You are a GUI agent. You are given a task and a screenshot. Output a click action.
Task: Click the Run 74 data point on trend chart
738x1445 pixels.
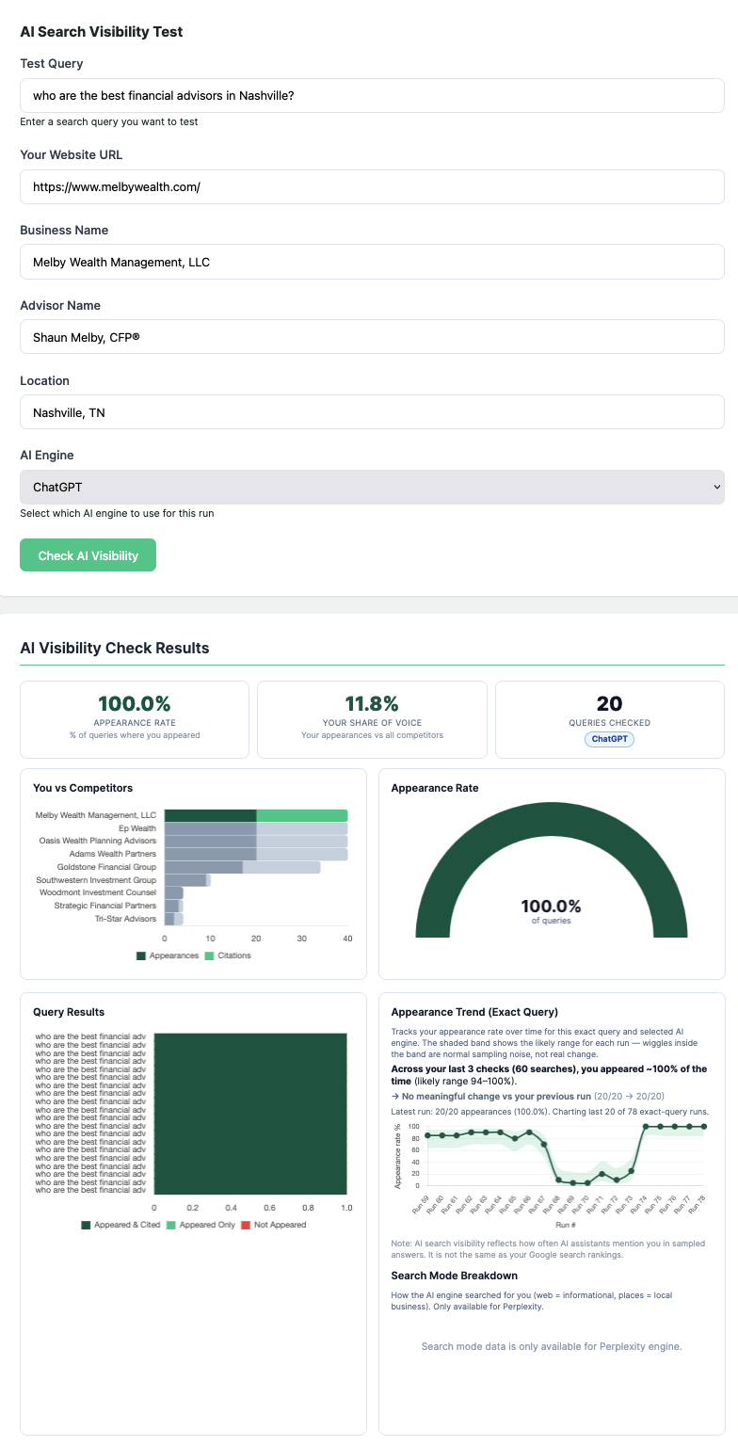tap(646, 1126)
